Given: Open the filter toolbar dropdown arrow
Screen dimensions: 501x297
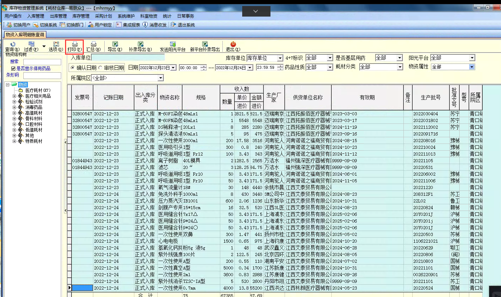Looking at the screenshot, I should (x=44, y=46).
